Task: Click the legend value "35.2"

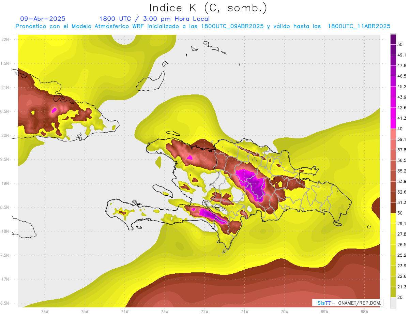Action: pos(402,171)
